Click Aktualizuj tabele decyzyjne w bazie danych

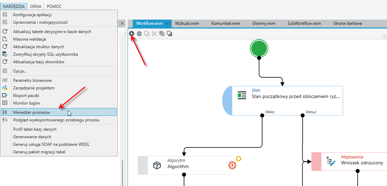59,32
